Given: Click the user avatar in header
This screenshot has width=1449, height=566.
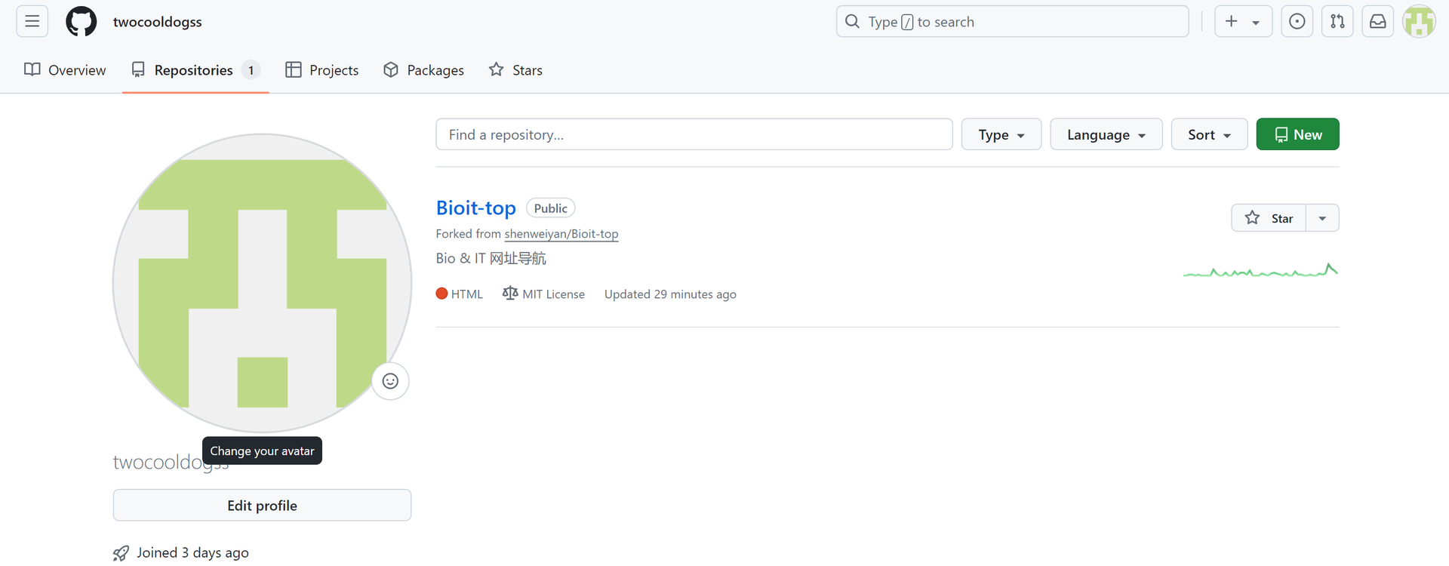Looking at the screenshot, I should click(1419, 21).
